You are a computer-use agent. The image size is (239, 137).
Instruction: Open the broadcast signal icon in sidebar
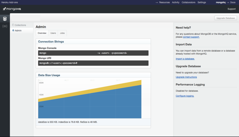[5, 26]
